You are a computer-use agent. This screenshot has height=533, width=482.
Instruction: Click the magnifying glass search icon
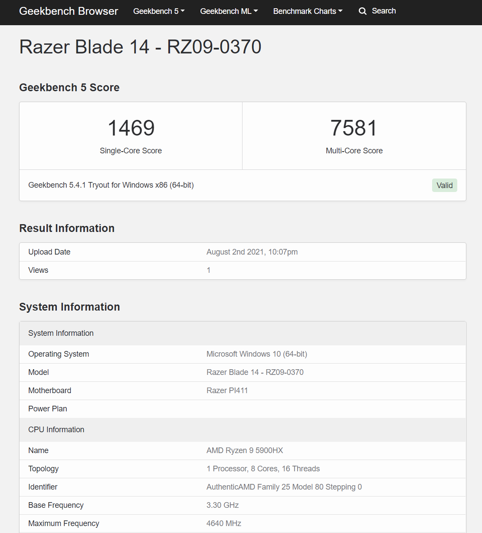click(363, 11)
